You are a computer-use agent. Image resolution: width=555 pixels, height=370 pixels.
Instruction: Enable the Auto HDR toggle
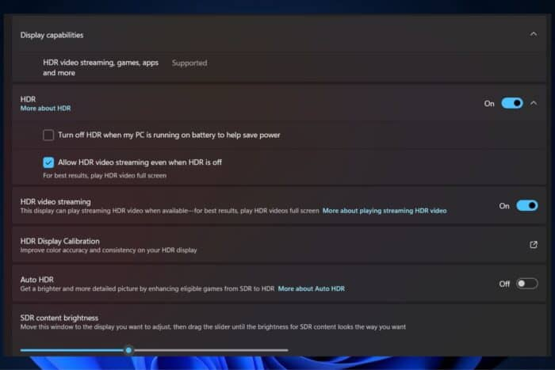pyautogui.click(x=527, y=284)
